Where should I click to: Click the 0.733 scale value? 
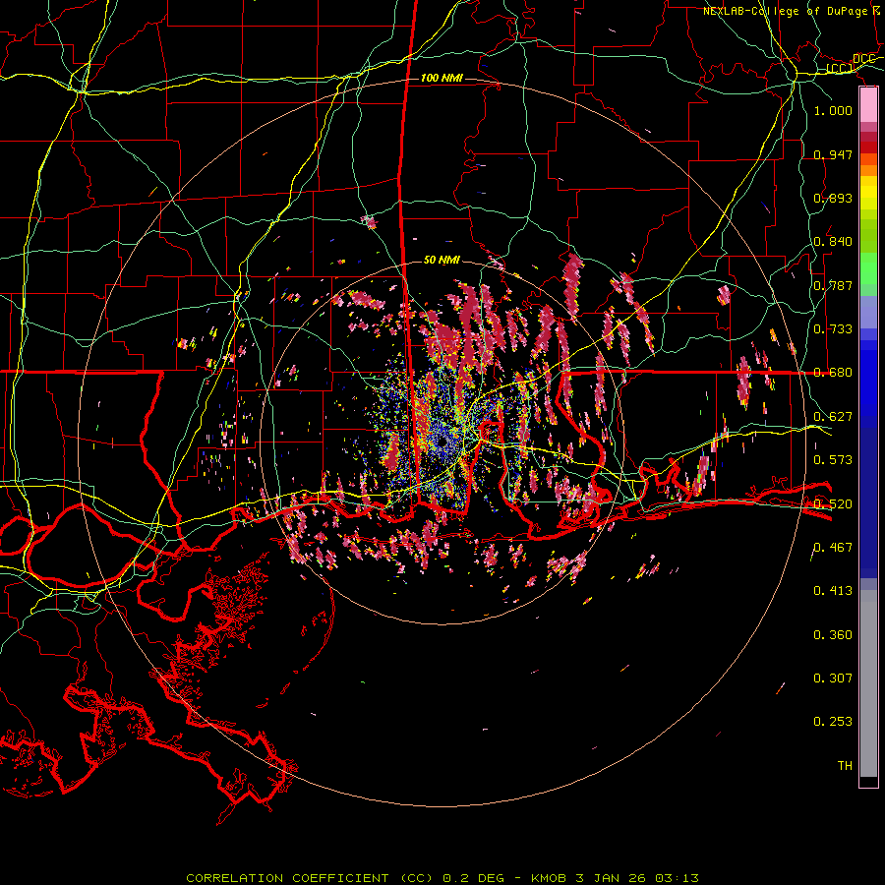click(x=833, y=329)
